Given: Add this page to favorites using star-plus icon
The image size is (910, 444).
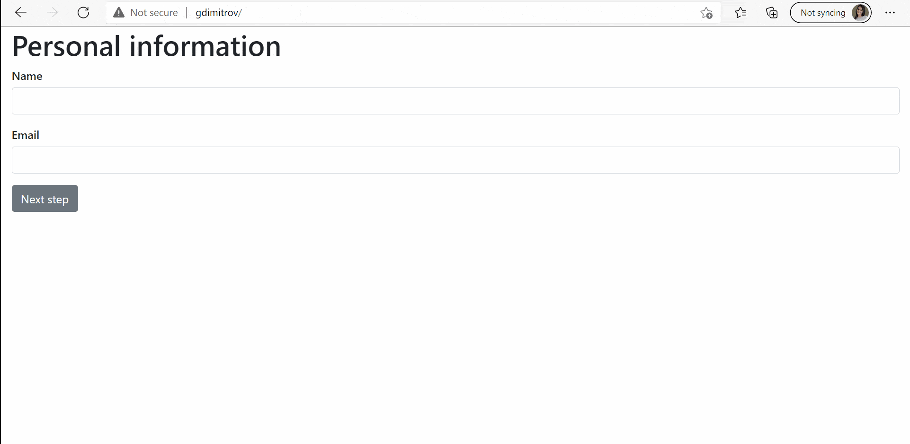Looking at the screenshot, I should pos(706,13).
